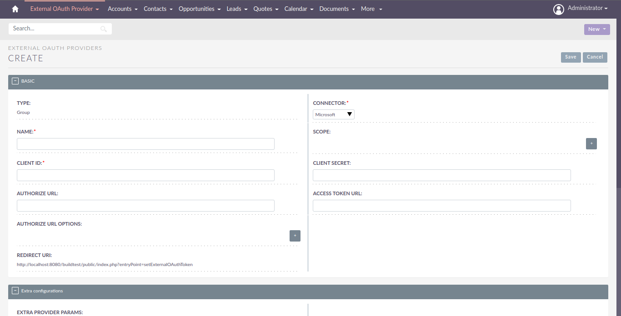Save the new OAuth provider
The image size is (621, 316).
(571, 57)
